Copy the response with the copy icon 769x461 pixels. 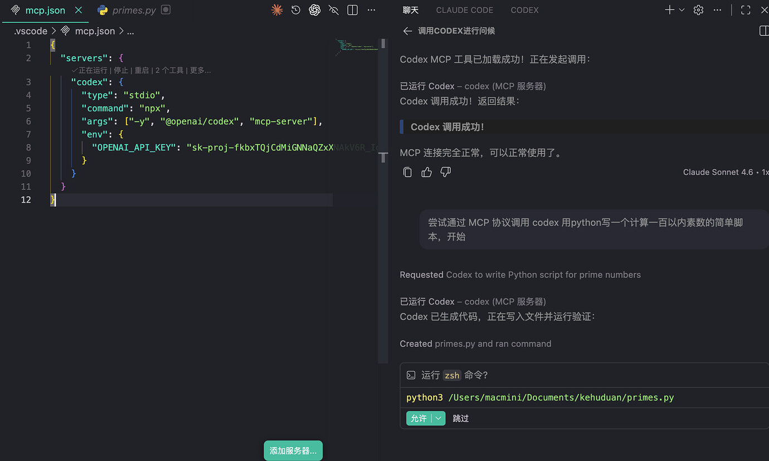(407, 172)
